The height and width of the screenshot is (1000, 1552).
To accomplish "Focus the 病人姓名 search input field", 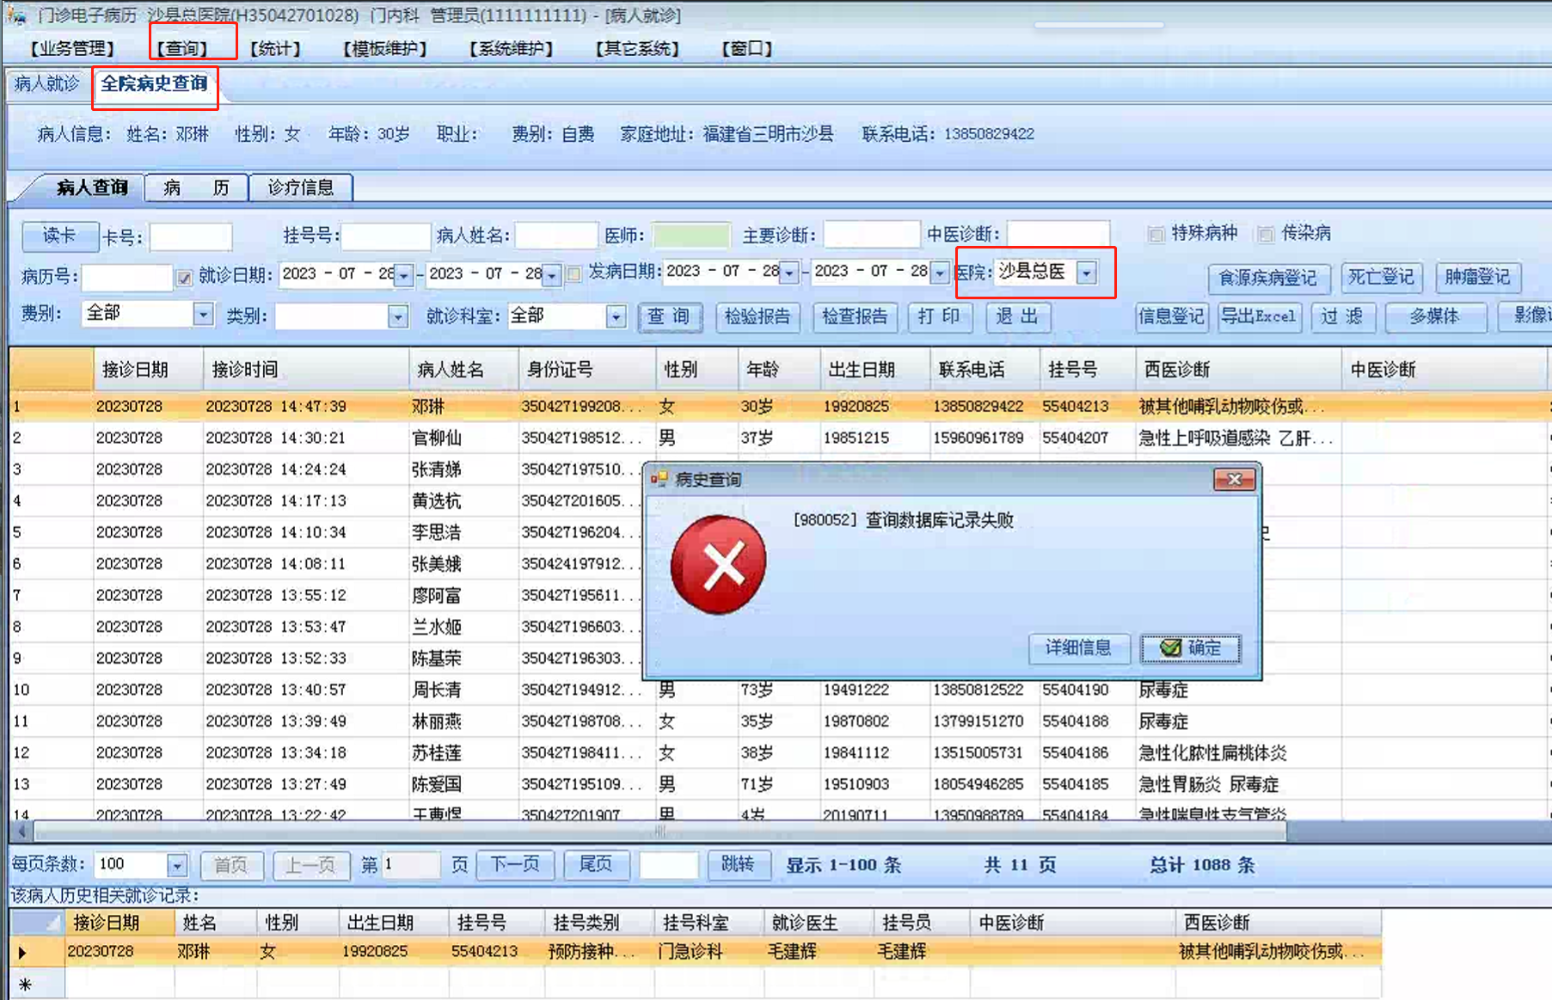I will click(556, 236).
